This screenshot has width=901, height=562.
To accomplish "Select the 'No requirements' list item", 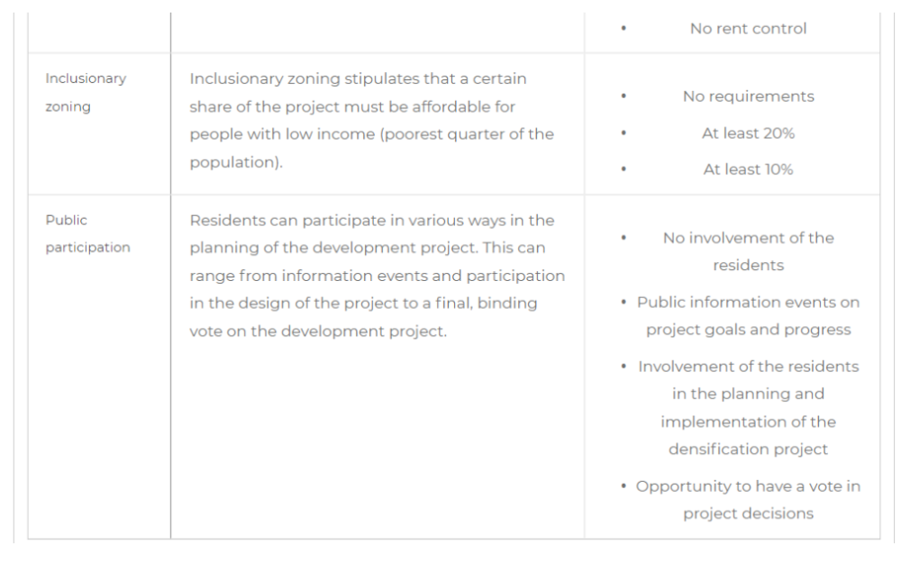I will [x=748, y=96].
